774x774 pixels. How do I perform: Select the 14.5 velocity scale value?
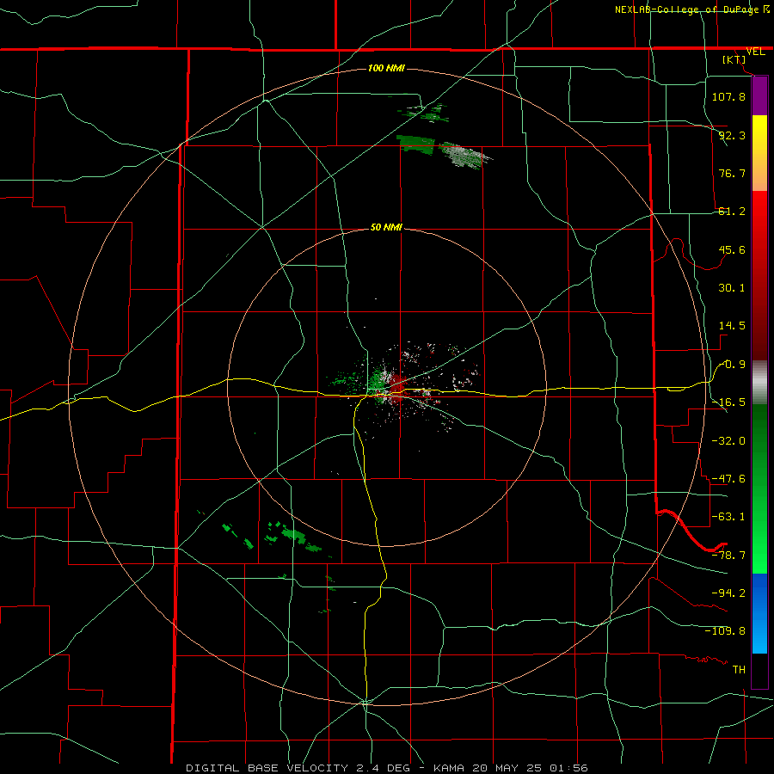pos(732,326)
